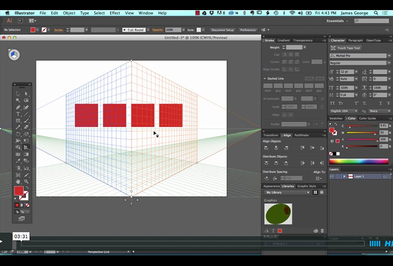
Task: Open the My Library dropdown
Action: [287, 192]
